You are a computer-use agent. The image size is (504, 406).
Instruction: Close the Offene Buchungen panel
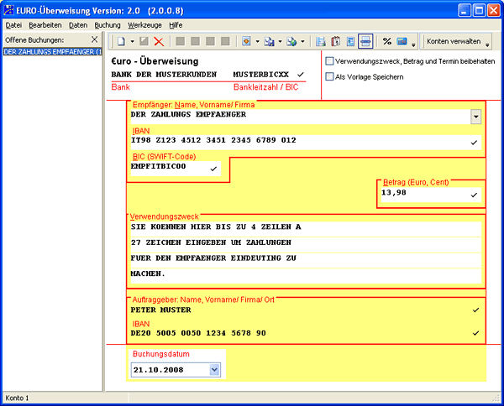coord(94,39)
